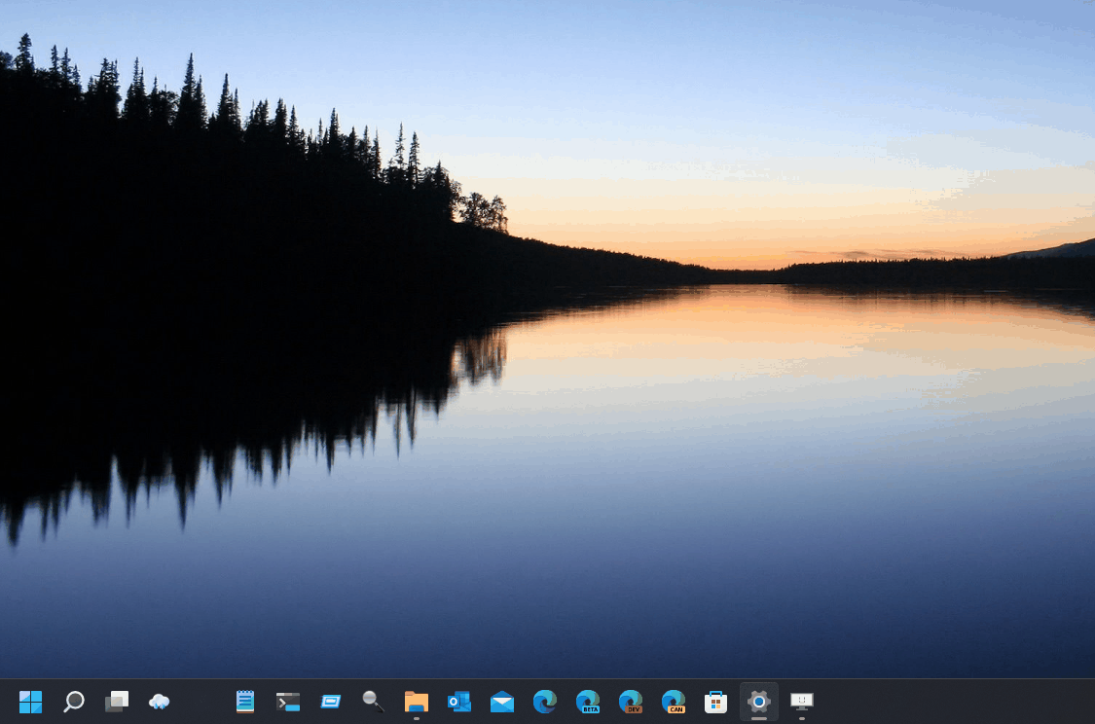Click the desktop wallpaper area
Screen dimensions: 1095x724
tap(545, 341)
